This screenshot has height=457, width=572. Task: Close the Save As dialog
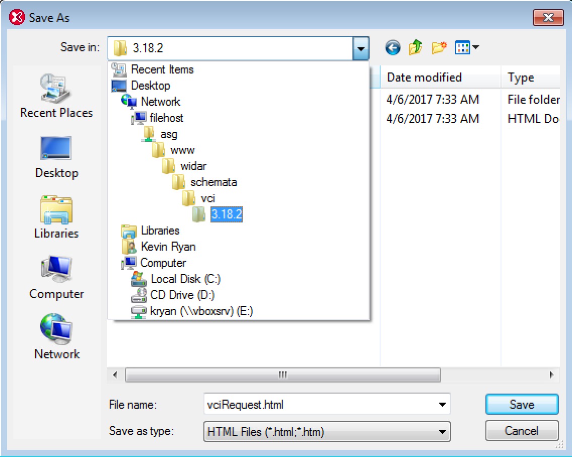(x=548, y=18)
